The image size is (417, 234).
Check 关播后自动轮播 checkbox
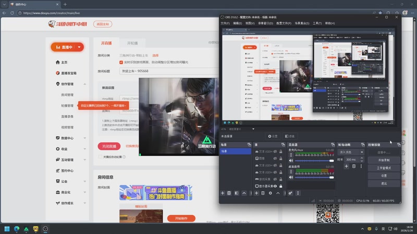pos(100,157)
